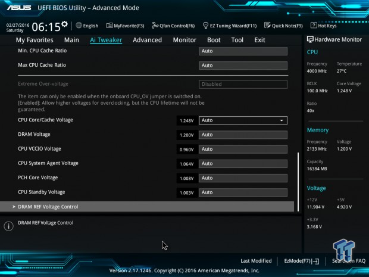369x277 pixels.
Task: Click the 16384 MB capacity value
Action: tap(317, 169)
